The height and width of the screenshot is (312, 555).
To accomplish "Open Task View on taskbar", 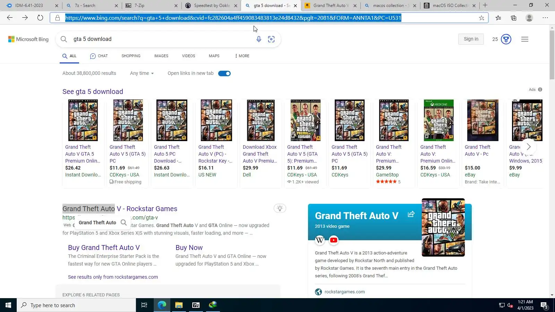I will (144, 305).
